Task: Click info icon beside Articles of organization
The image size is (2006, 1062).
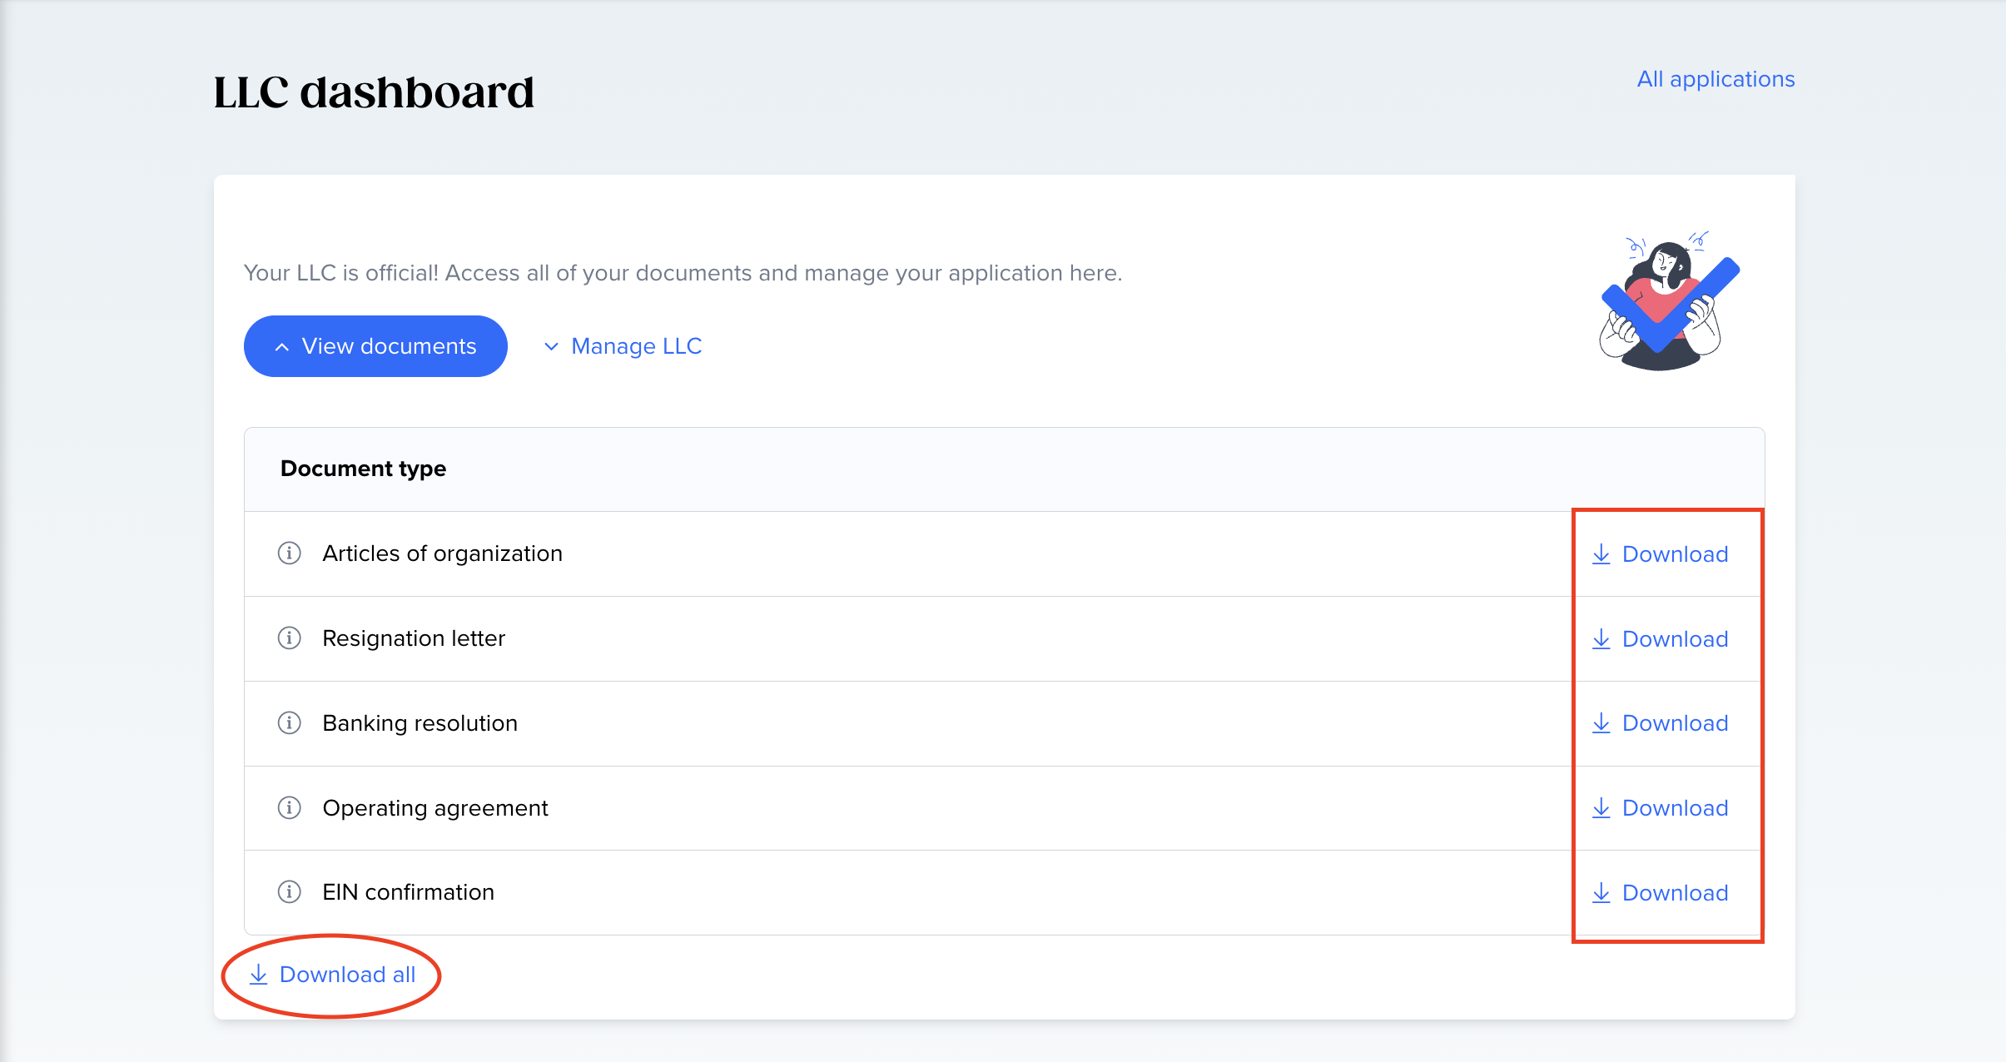Action: point(289,553)
